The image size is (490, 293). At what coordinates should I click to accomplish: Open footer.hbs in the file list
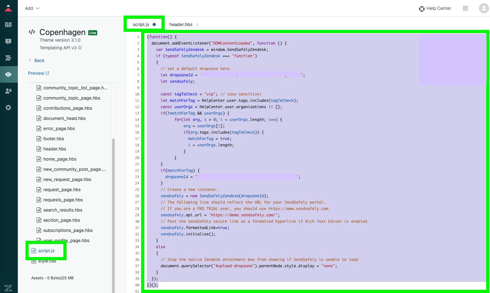click(54, 139)
